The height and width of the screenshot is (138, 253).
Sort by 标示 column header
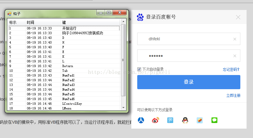click(x=16, y=22)
